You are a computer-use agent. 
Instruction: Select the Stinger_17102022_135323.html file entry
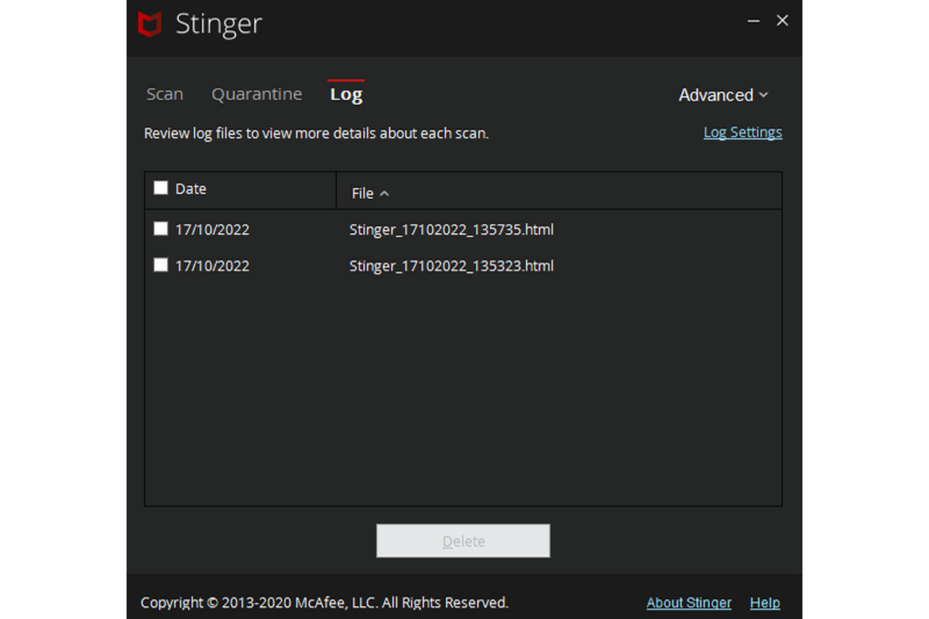[451, 266]
